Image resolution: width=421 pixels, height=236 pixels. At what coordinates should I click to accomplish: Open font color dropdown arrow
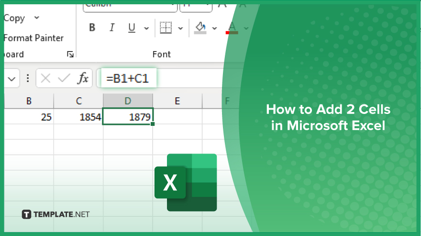pos(246,28)
